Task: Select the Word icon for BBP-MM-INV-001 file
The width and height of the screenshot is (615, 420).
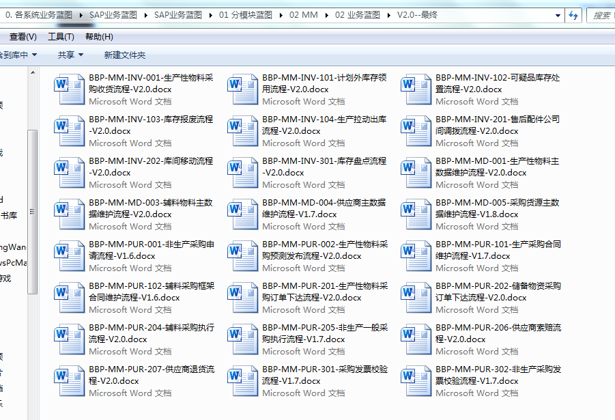Action: [69, 89]
